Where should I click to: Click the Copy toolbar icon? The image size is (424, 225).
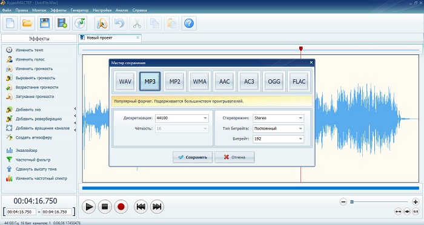pyautogui.click(x=154, y=23)
